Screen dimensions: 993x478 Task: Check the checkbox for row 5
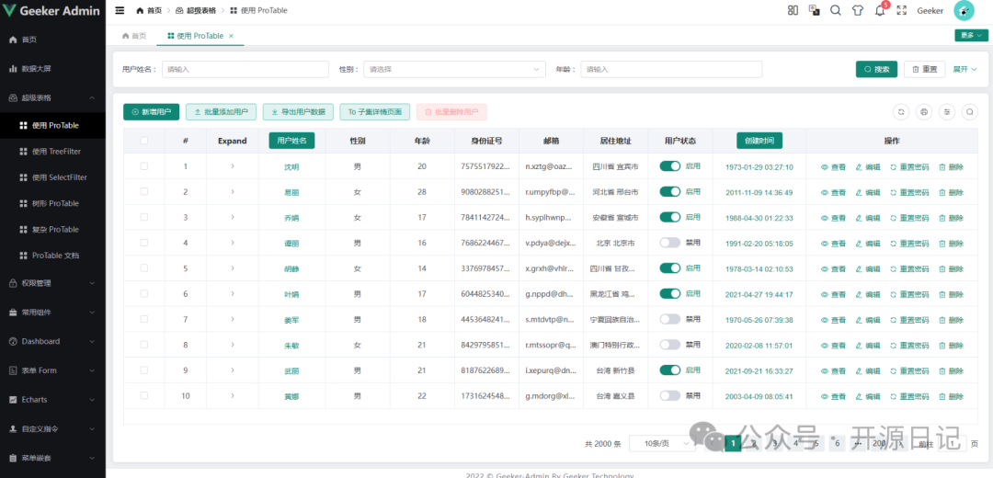pyautogui.click(x=143, y=267)
